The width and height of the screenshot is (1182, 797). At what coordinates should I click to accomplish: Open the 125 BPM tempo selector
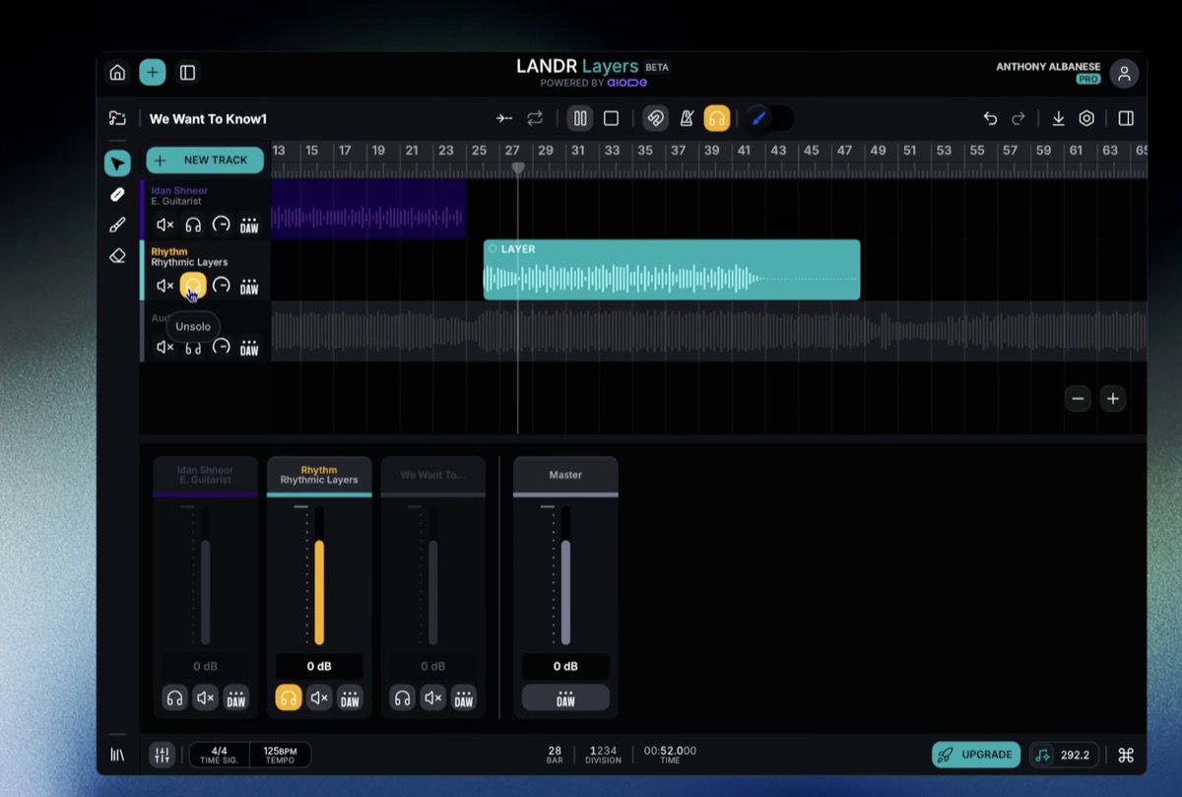pyautogui.click(x=280, y=756)
